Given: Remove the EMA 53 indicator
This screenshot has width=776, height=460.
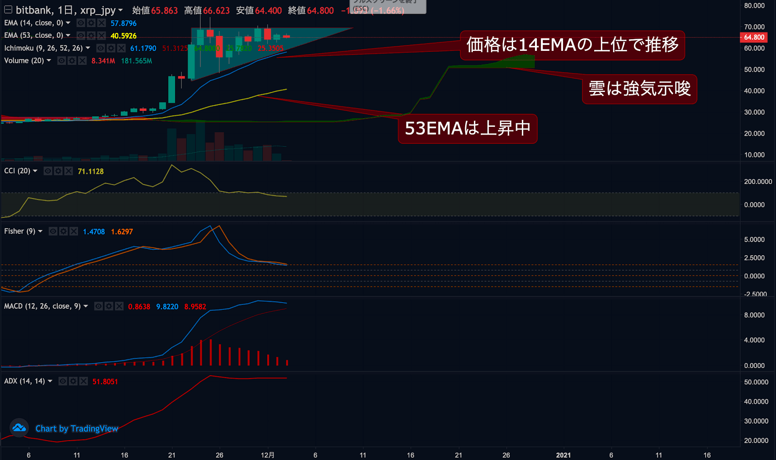Looking at the screenshot, I should (101, 35).
